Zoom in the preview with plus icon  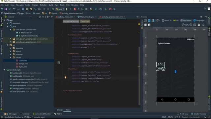click(191, 25)
